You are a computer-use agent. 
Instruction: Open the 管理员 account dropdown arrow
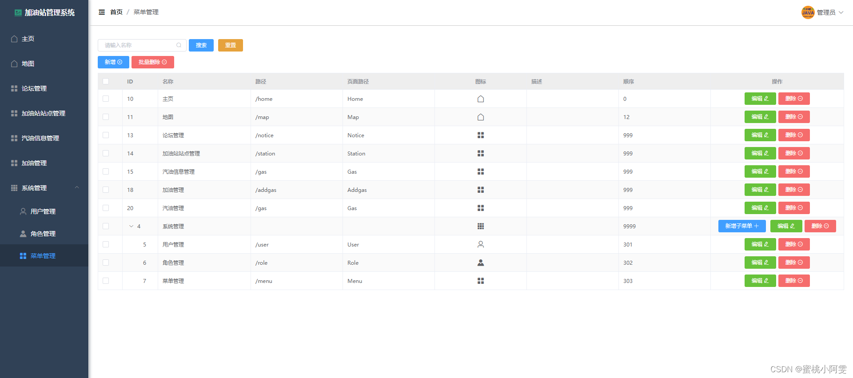841,12
